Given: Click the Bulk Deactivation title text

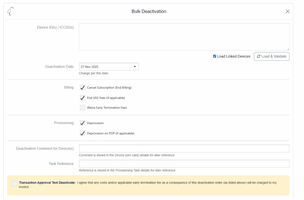Looking at the screenshot, I should pos(149,12).
